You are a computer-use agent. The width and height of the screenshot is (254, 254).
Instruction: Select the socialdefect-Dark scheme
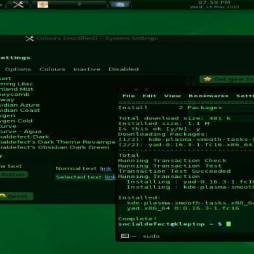click(x=25, y=137)
